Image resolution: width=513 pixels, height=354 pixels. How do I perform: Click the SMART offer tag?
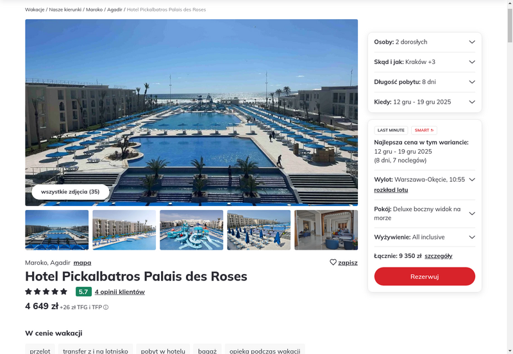(424, 131)
